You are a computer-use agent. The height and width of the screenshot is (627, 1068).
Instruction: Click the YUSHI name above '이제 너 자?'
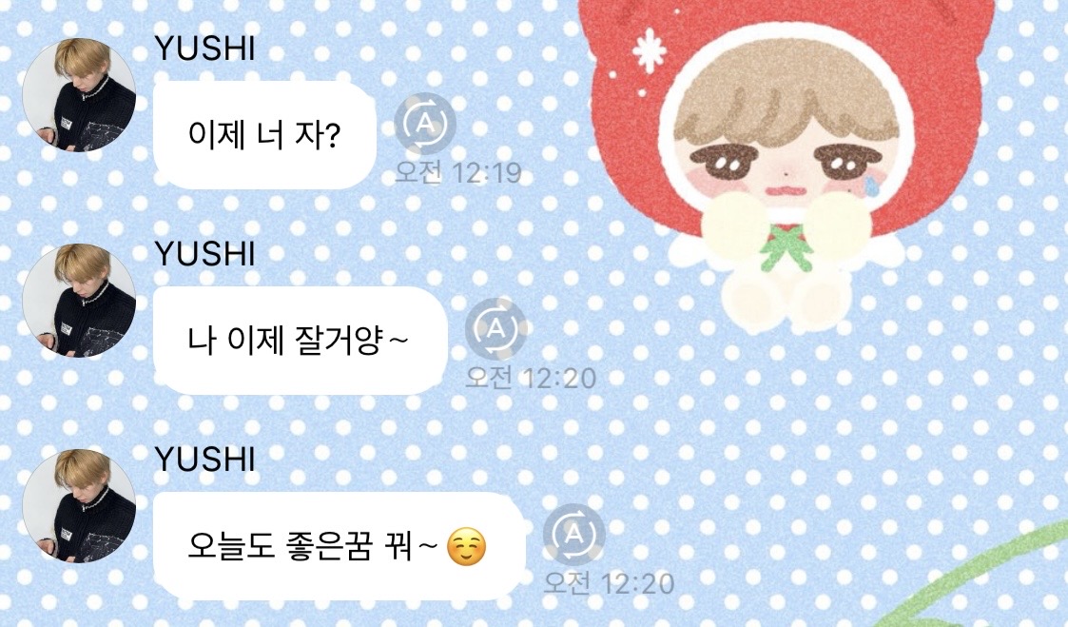click(205, 49)
